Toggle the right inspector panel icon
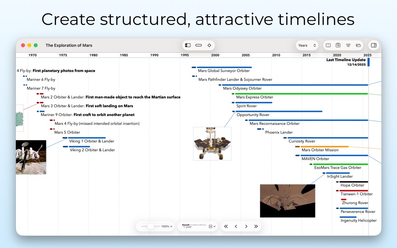 pyautogui.click(x=373, y=45)
